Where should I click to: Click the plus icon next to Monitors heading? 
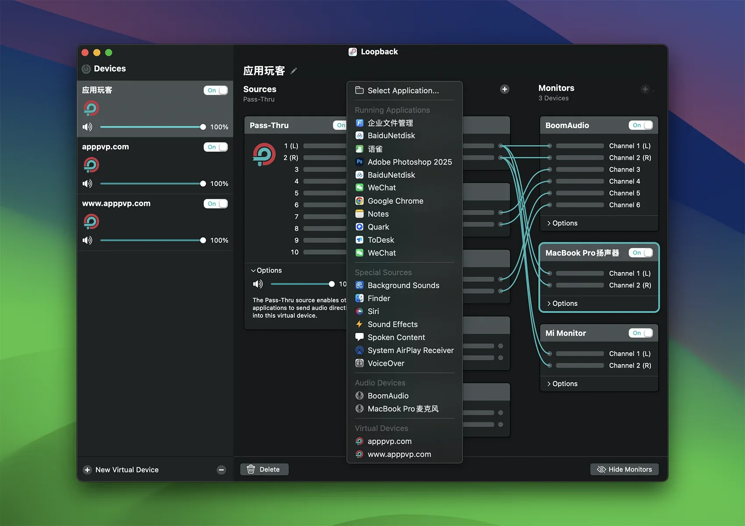tap(645, 89)
